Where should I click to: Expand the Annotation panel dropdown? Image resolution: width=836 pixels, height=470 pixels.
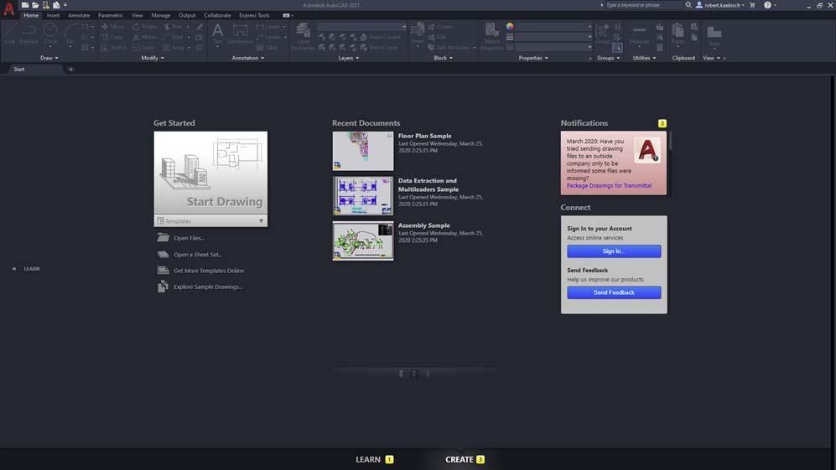click(x=248, y=58)
